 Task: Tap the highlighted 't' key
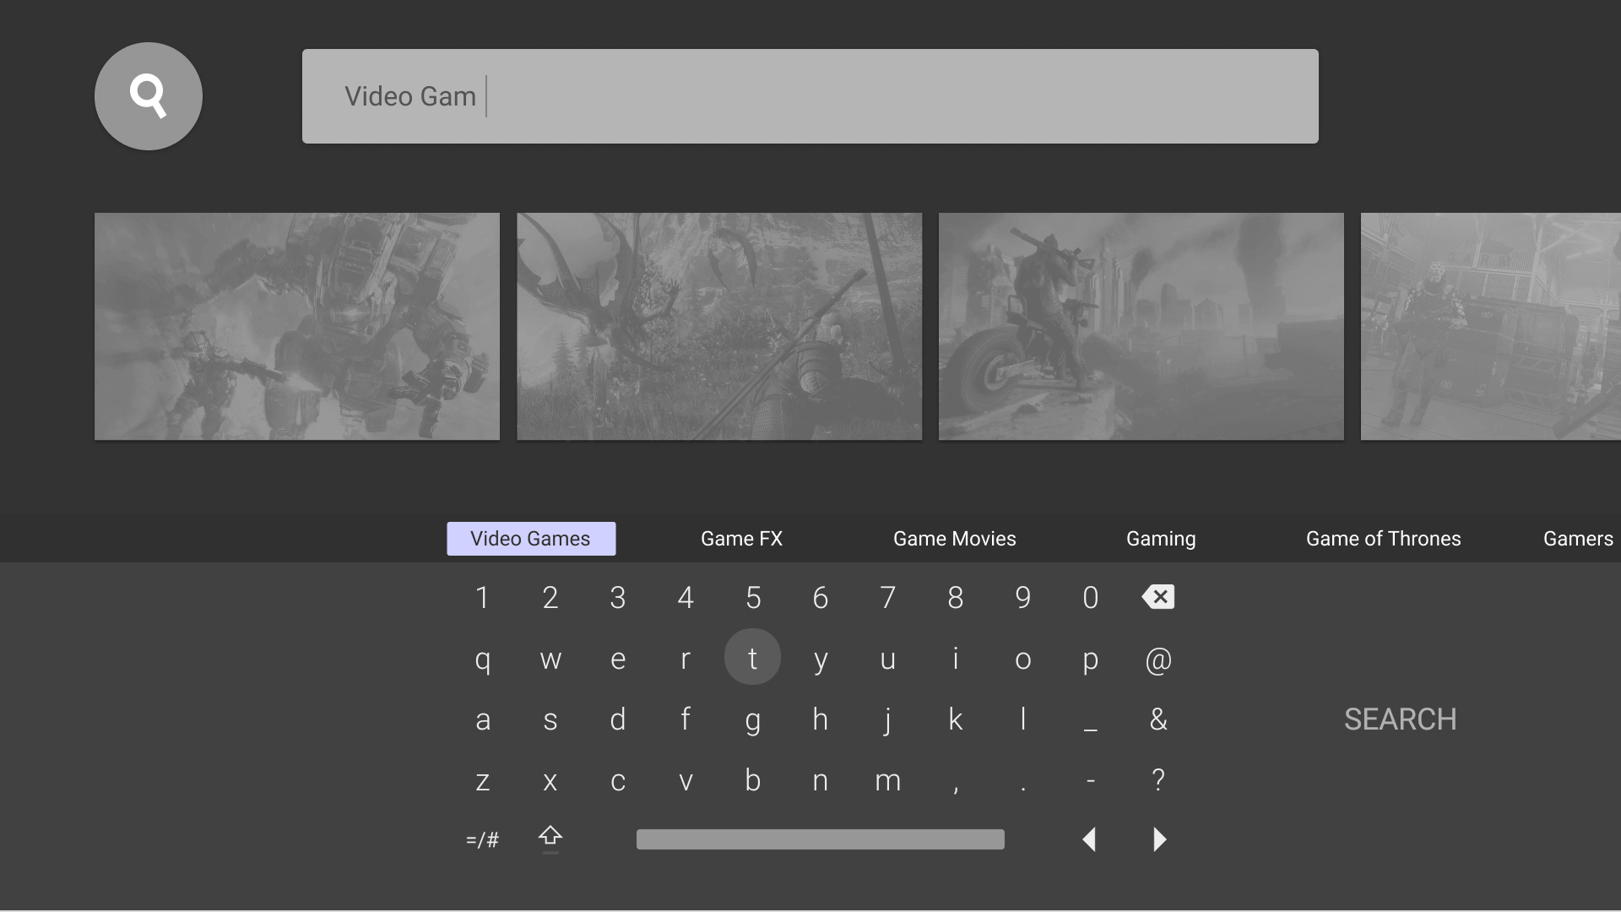click(x=752, y=657)
